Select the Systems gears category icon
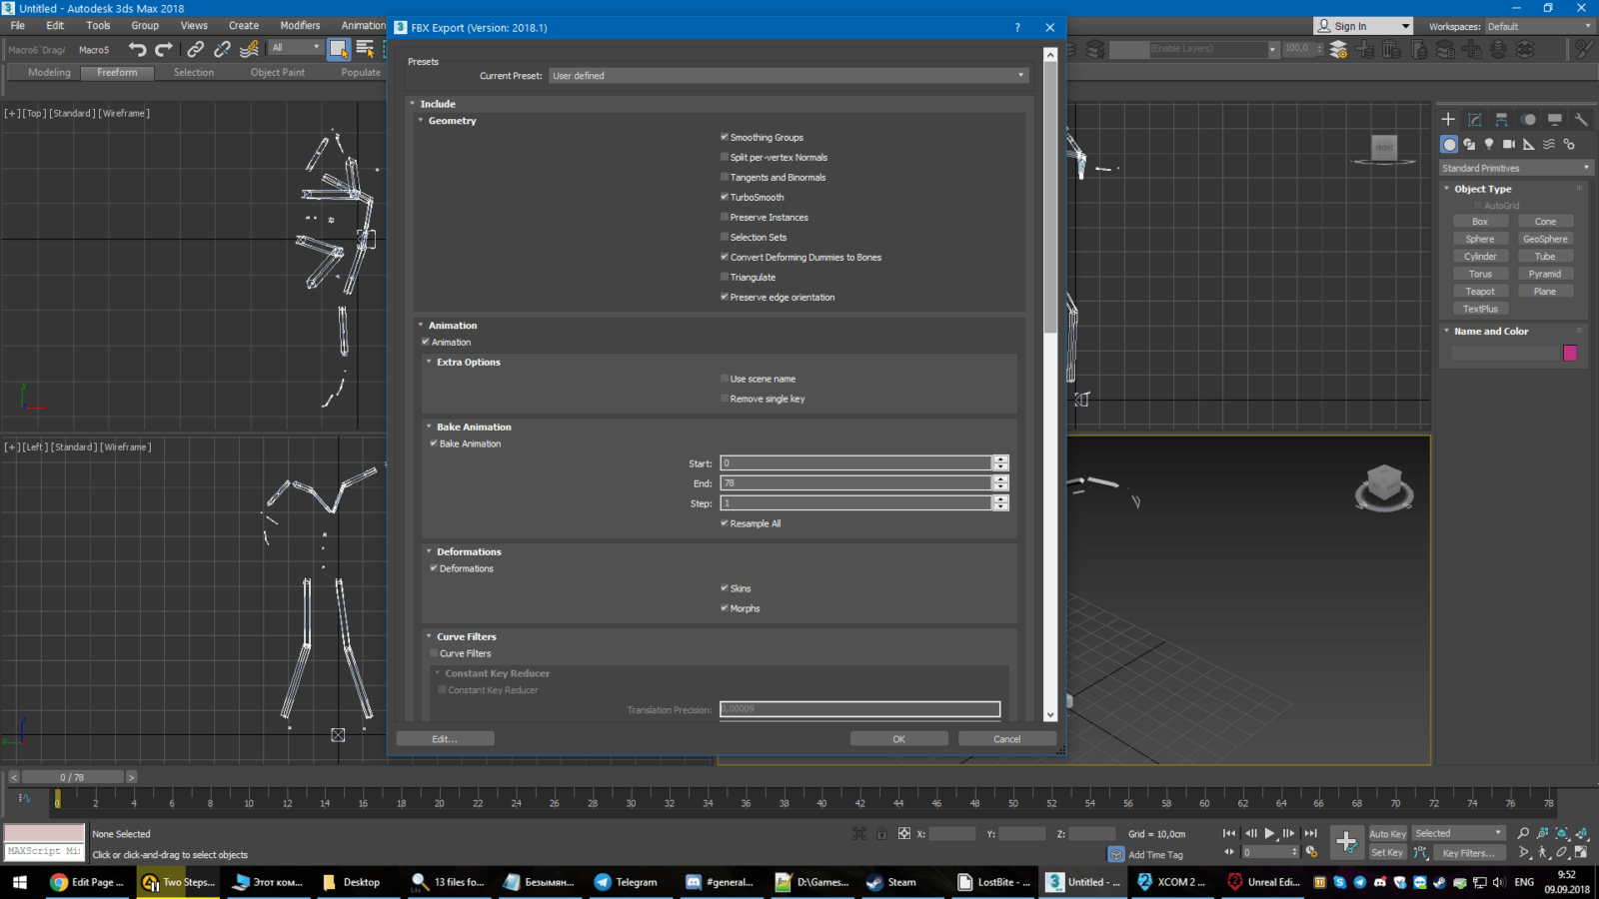 [1569, 144]
